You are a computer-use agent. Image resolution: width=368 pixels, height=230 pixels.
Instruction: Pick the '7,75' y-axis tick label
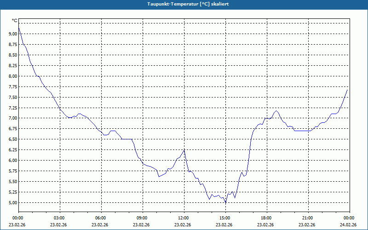[x=13, y=86]
